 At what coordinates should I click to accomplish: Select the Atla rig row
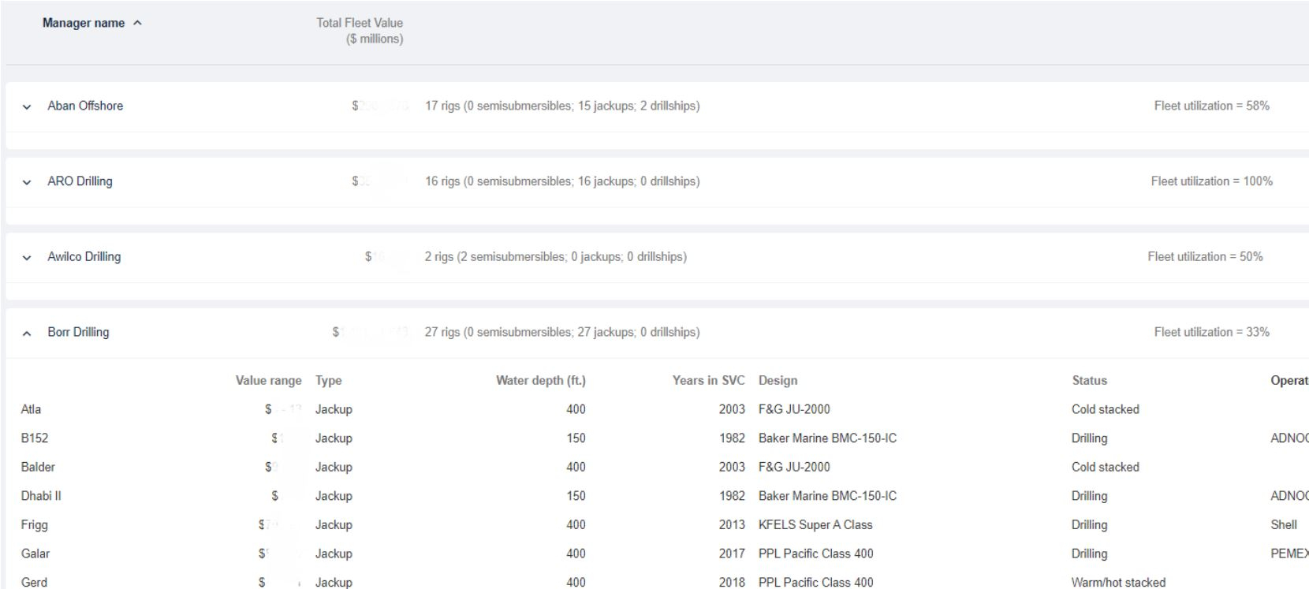coord(31,409)
